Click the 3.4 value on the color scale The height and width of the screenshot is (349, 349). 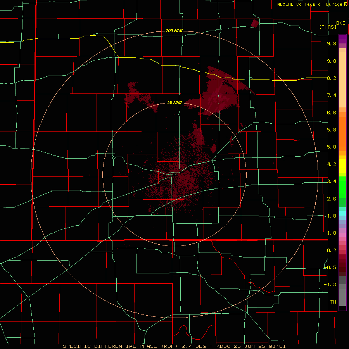[x=332, y=181]
